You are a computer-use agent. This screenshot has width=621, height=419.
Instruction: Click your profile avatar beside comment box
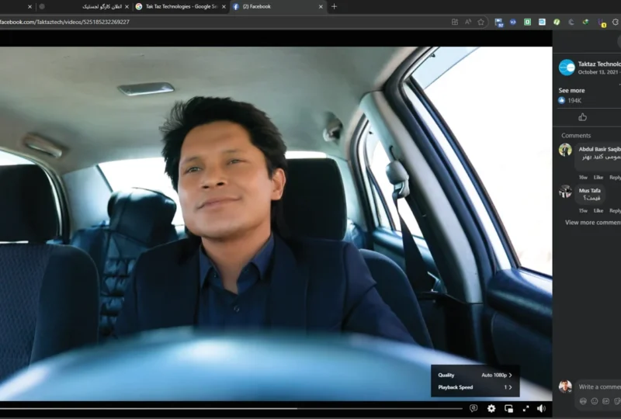[x=565, y=386]
